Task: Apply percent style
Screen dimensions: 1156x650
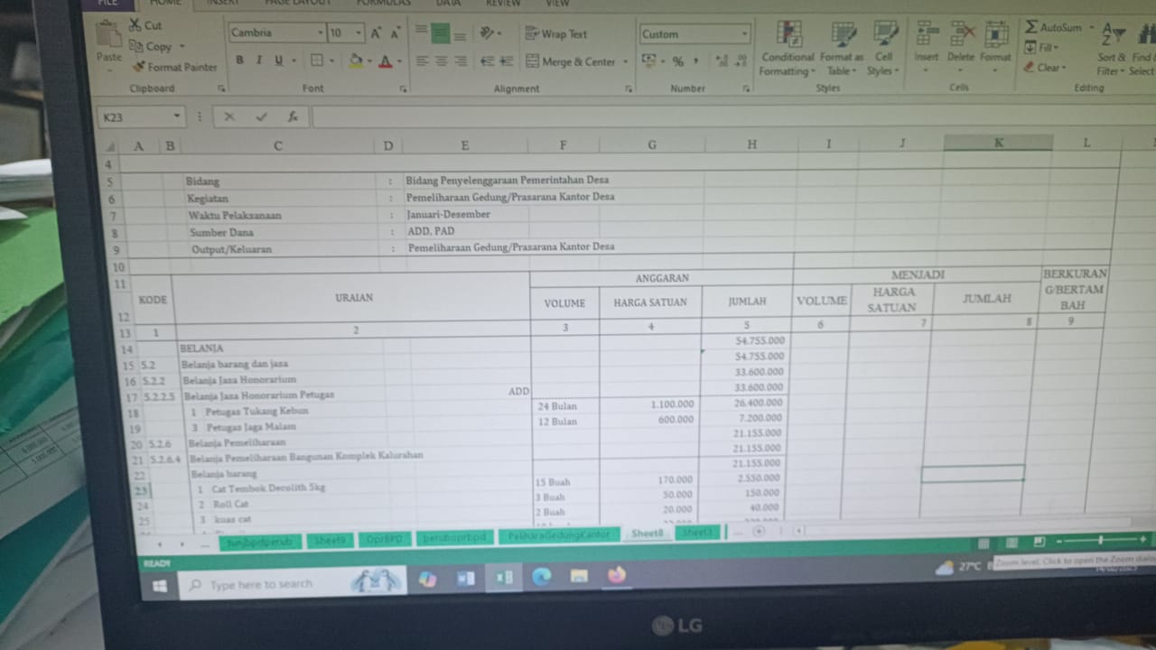Action: pos(677,61)
